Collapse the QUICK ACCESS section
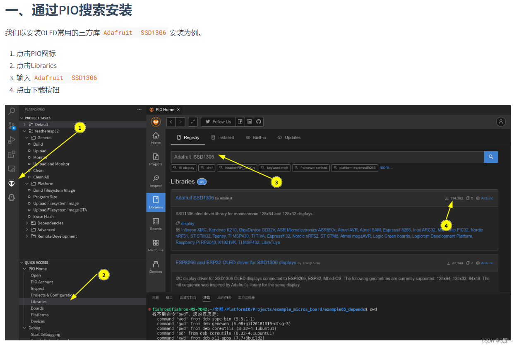The width and height of the screenshot is (519, 347). (x=36, y=263)
